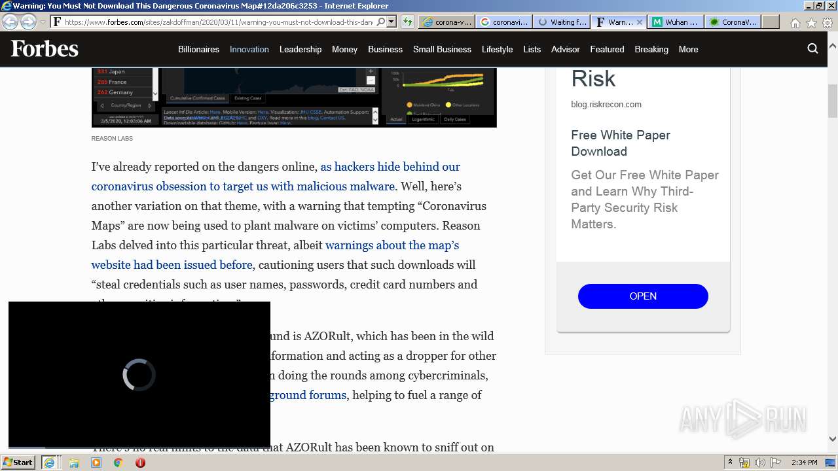Switch to the Google coronavi... tab

click(504, 22)
